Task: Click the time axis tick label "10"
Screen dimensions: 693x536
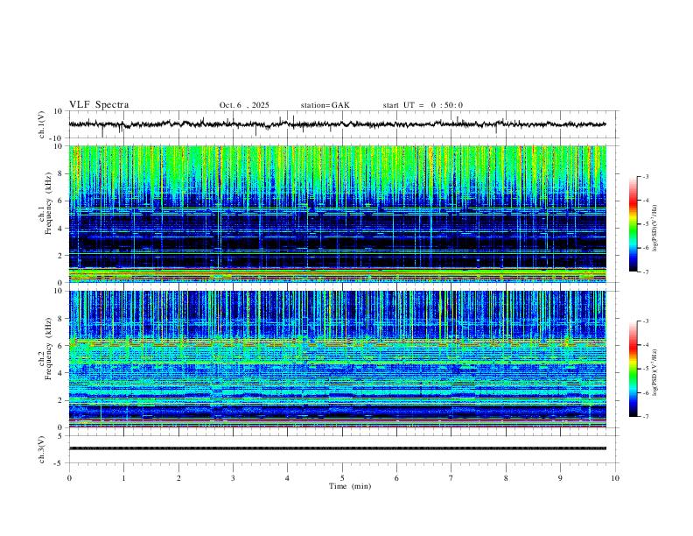Action: coord(615,478)
